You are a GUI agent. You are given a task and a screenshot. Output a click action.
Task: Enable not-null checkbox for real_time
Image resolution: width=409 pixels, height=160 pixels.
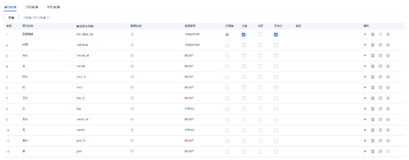click(x=276, y=45)
